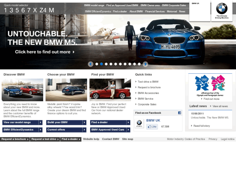Select Z4 in quick model selector

pyautogui.click(x=43, y=10)
